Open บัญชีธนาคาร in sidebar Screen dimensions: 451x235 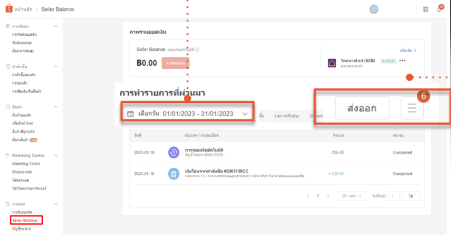point(22,229)
